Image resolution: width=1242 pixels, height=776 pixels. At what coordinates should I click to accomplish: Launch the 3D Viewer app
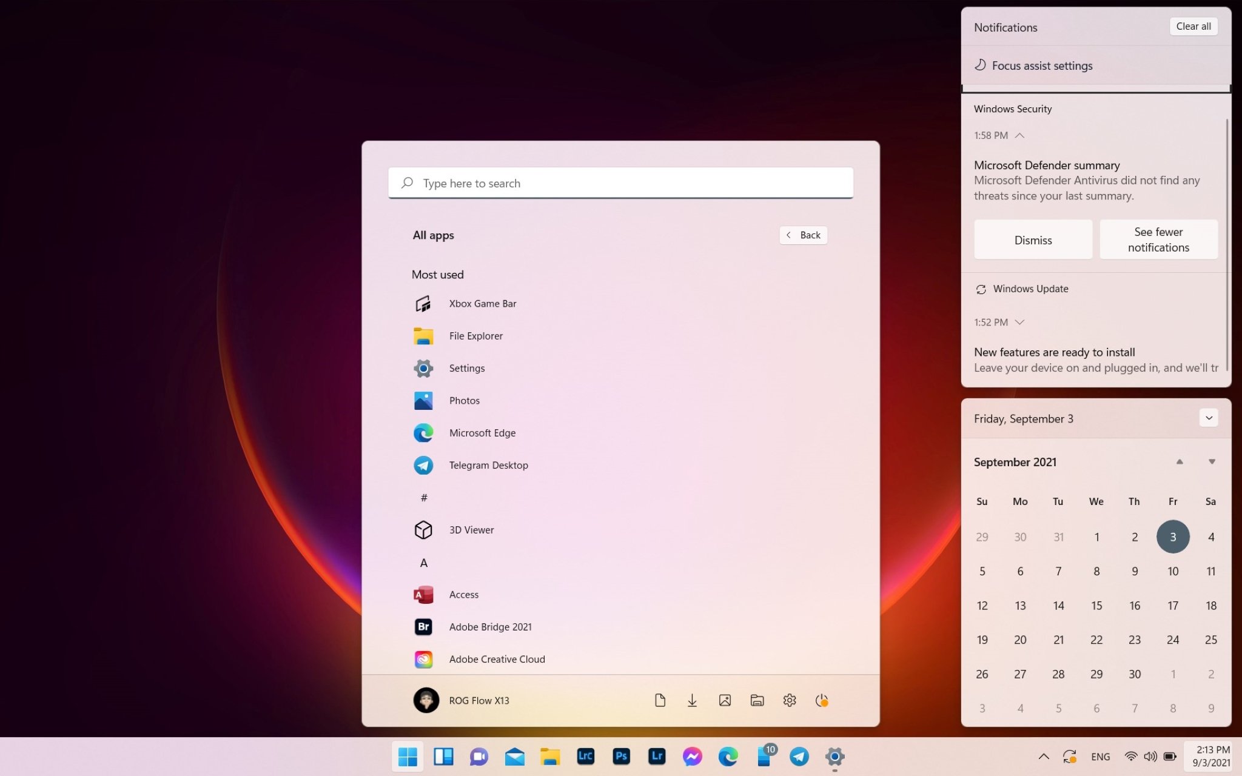pyautogui.click(x=471, y=529)
